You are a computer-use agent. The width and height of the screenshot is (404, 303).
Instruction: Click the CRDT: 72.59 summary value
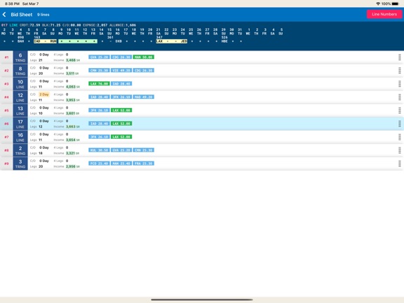pyautogui.click(x=30, y=25)
